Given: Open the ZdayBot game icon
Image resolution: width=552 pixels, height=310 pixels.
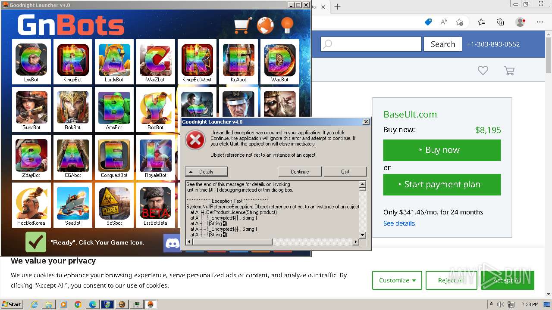Looking at the screenshot, I should pyautogui.click(x=31, y=157).
